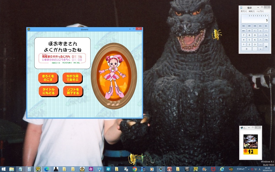Click calculator 3 key

255,44
